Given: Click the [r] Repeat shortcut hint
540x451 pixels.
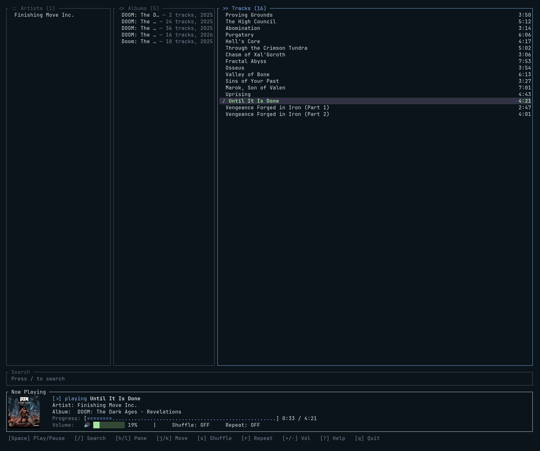Looking at the screenshot, I should [257, 438].
